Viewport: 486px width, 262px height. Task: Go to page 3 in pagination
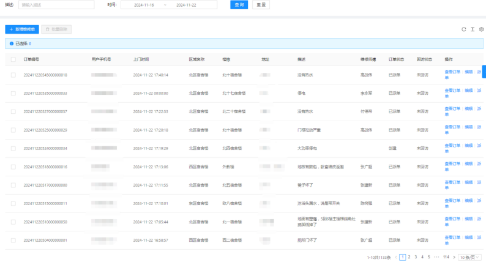point(416,257)
